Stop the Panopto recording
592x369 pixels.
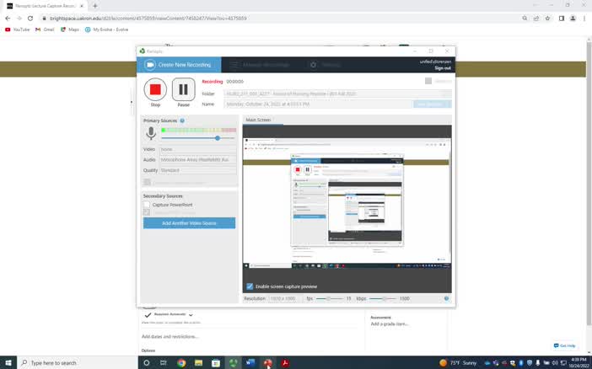point(155,89)
